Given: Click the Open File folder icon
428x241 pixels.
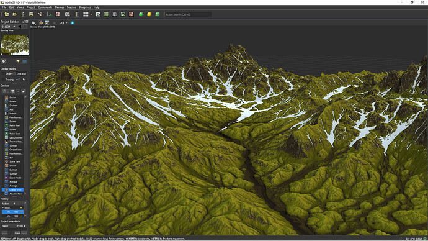Looking at the screenshot, I should point(15,14).
